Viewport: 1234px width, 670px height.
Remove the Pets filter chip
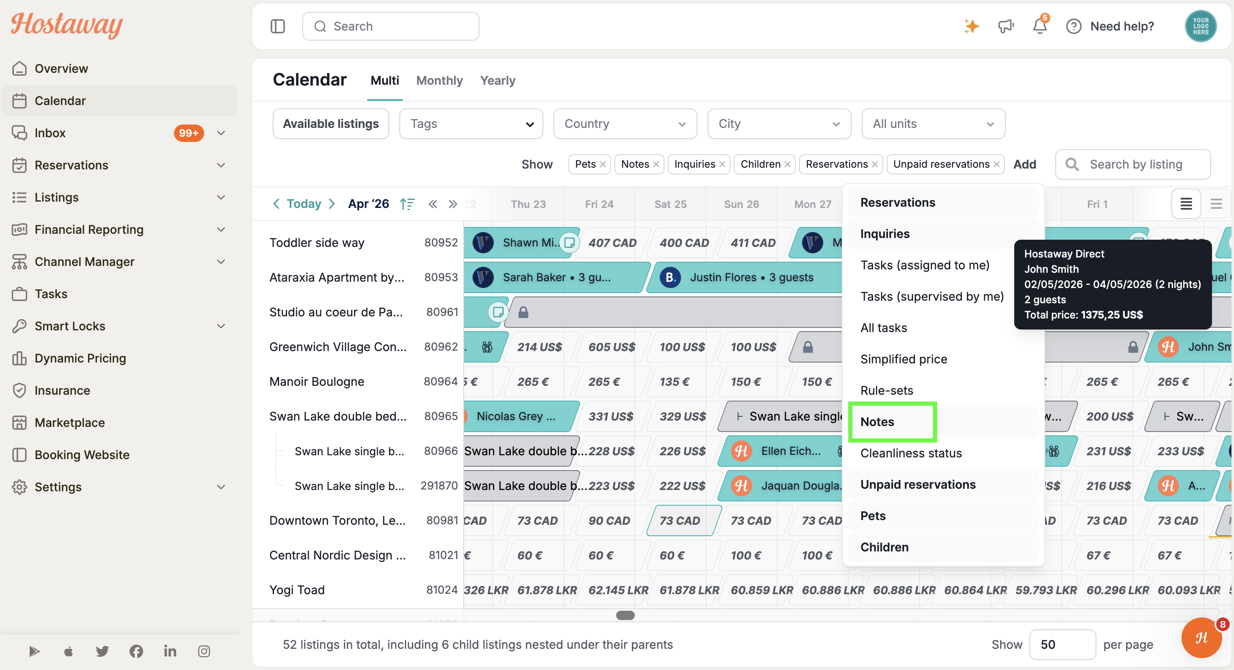603,164
